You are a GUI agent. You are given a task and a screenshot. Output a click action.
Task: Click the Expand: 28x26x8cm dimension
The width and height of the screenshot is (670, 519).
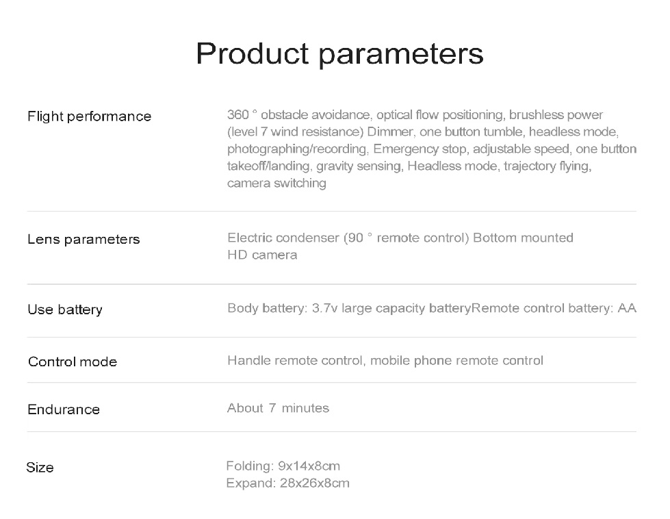pos(288,483)
